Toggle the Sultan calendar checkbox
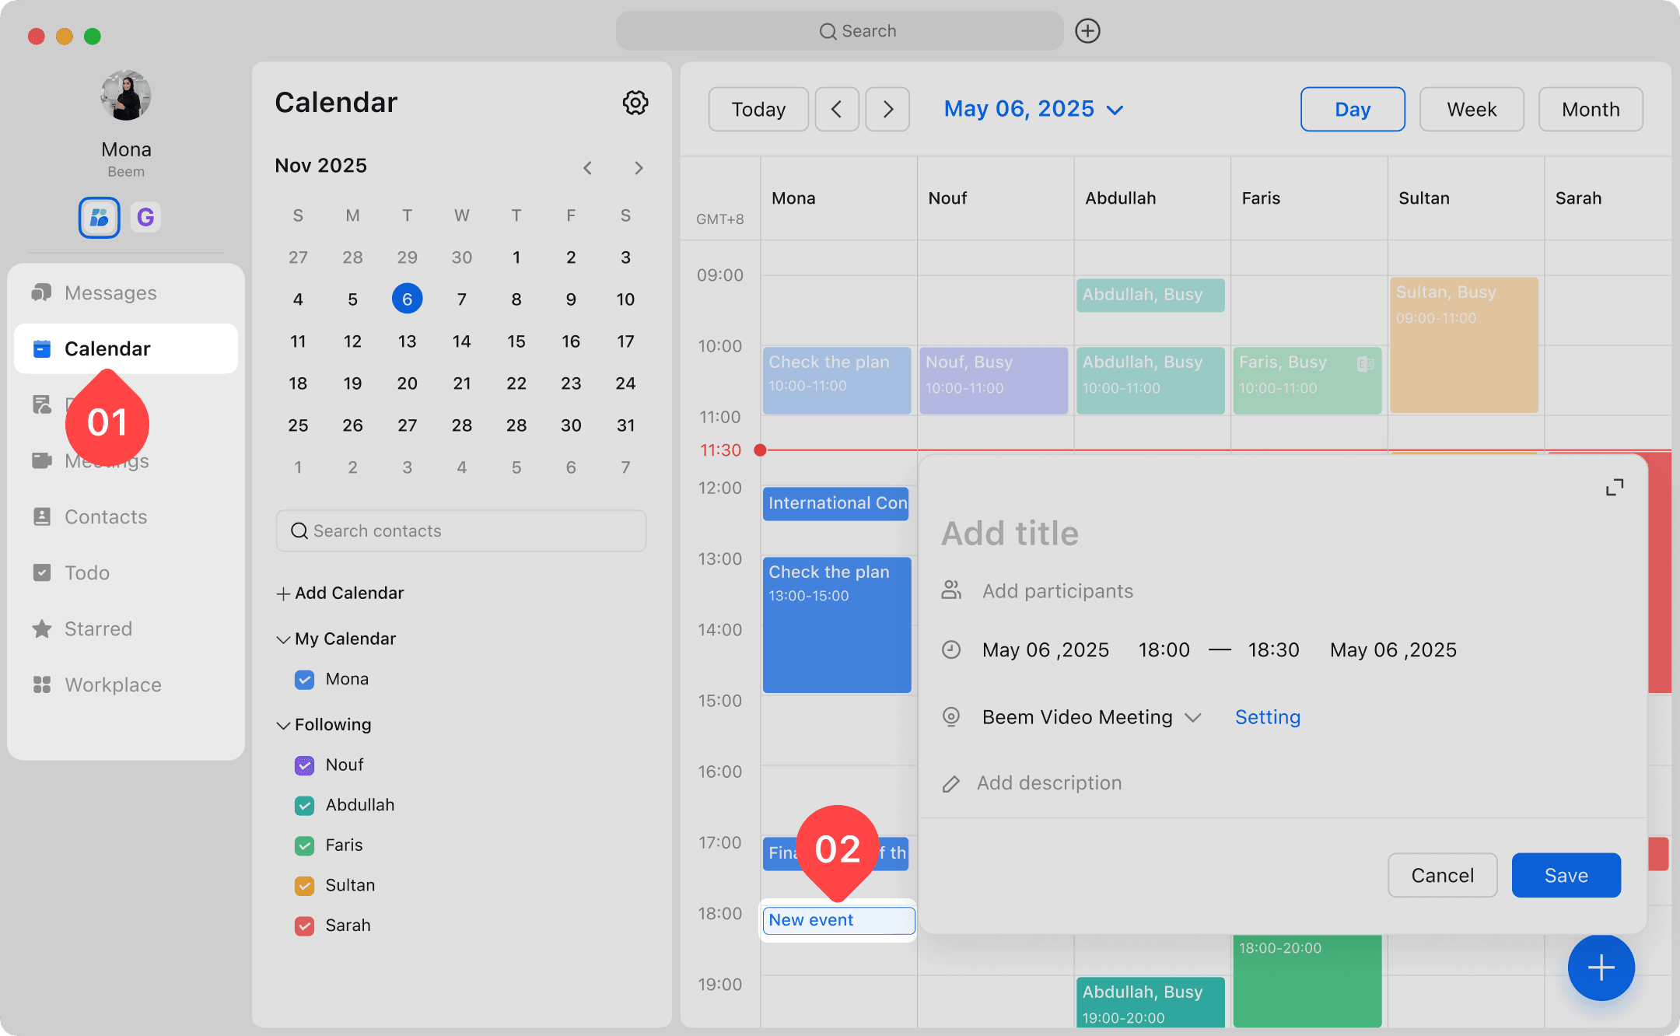This screenshot has width=1680, height=1036. point(304,886)
